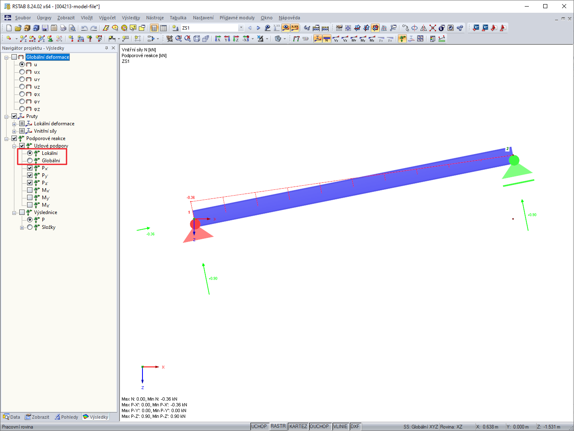
Task: Click the mirror tool icon
Action: [424, 28]
